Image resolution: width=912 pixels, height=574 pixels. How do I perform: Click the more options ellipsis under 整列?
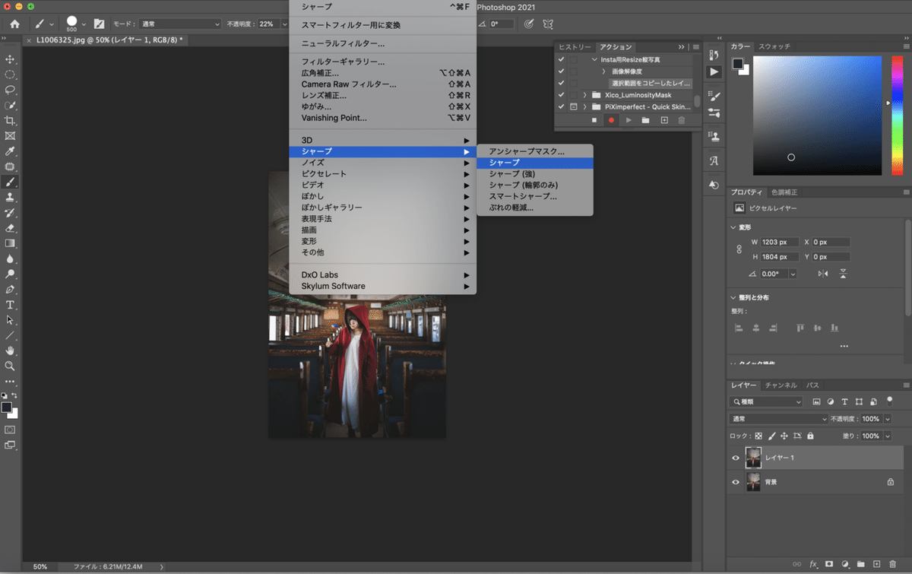(x=844, y=346)
